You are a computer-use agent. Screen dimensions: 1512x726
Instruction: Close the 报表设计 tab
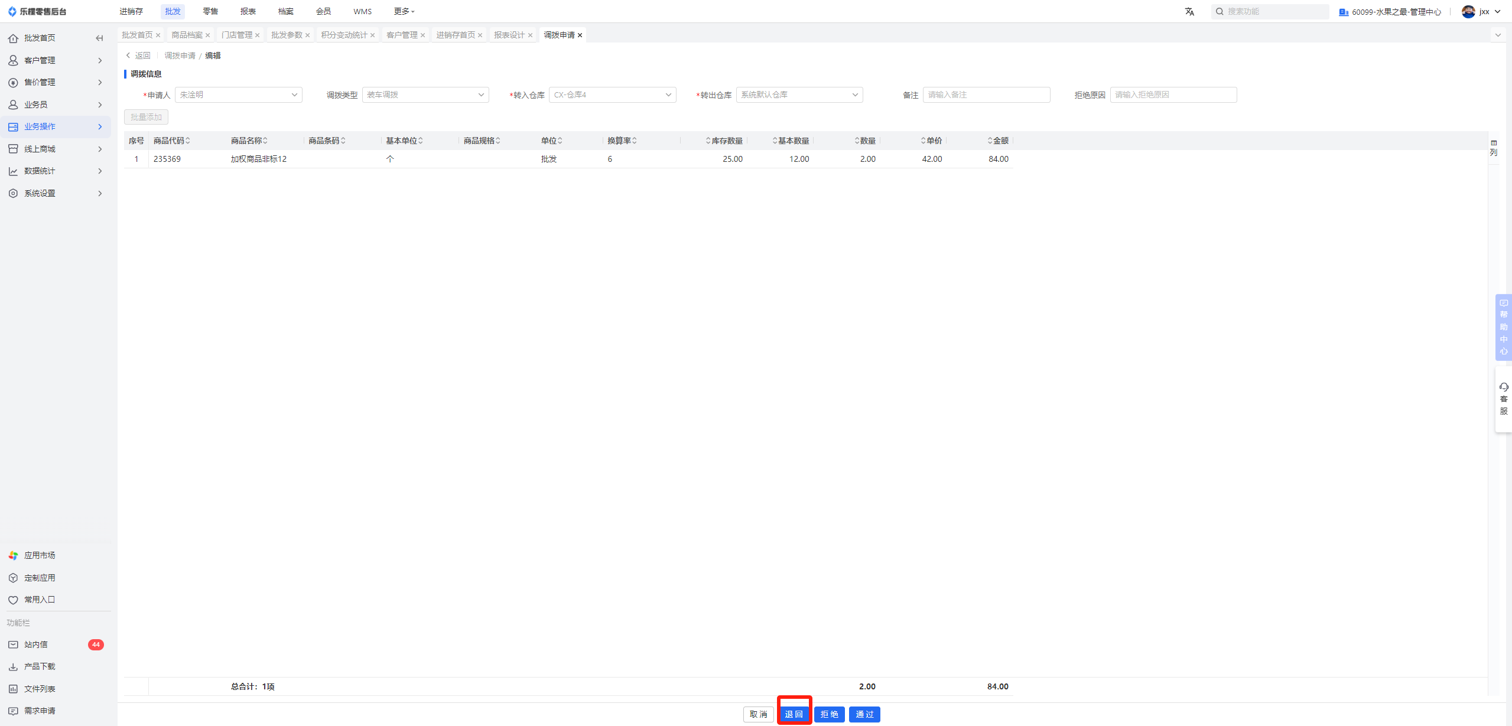point(530,35)
